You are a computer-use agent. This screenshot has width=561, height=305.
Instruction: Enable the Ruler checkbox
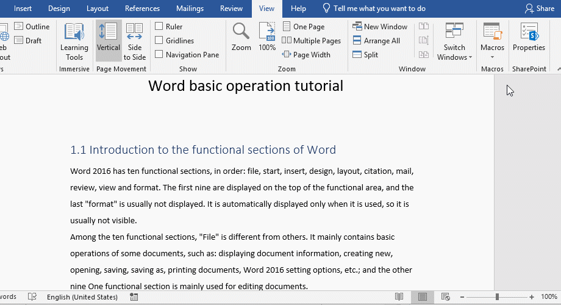pos(159,26)
